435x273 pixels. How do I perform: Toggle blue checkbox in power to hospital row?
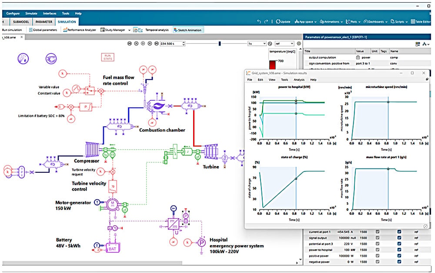[399, 250]
